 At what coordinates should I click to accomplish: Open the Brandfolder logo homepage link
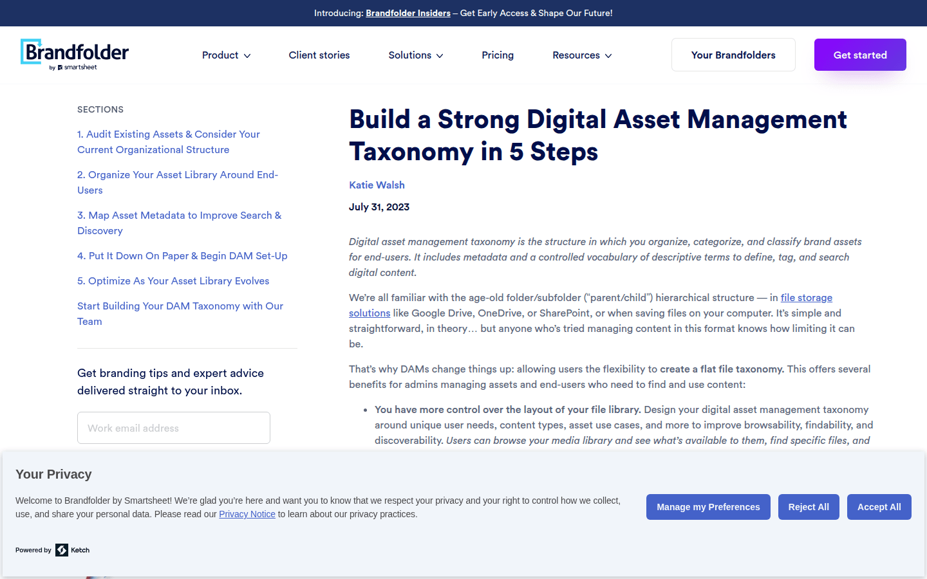(75, 55)
